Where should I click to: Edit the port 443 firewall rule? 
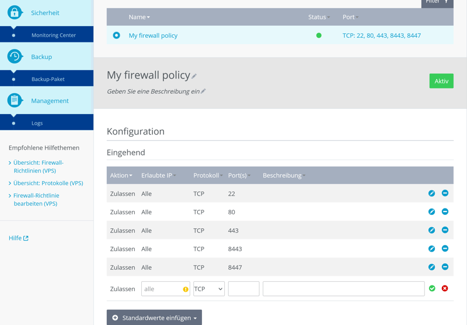click(431, 230)
